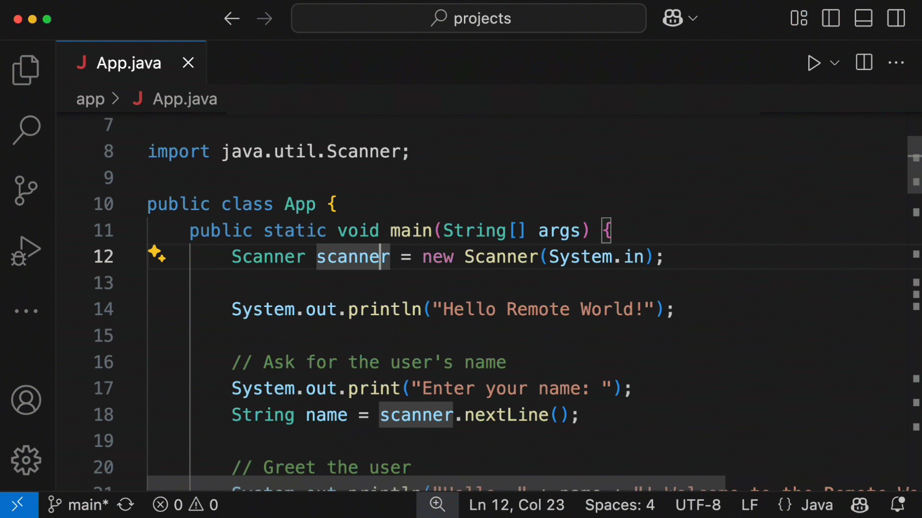Open the Run button dropdown chevron
This screenshot has width=922, height=518.
835,63
